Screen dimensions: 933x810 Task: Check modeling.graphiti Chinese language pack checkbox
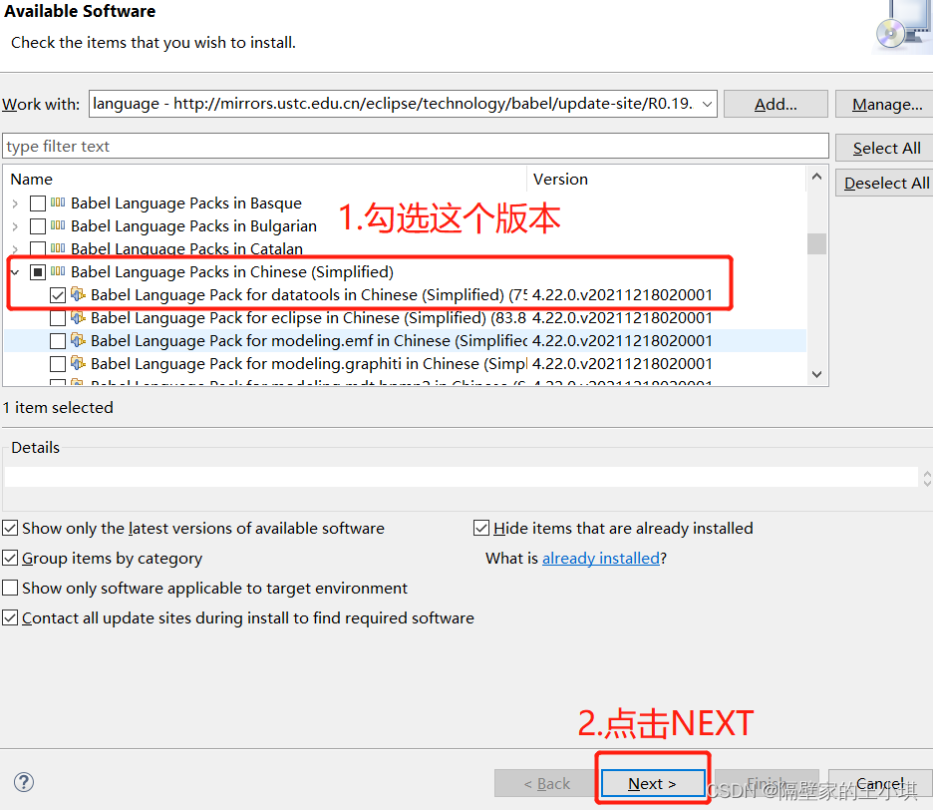(58, 364)
